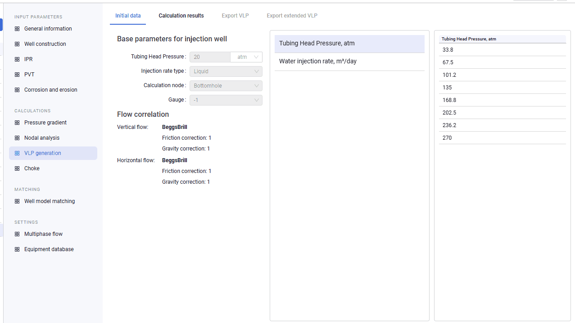Screen dimensions: 575x323
Task: Click the 168.8 pressure value cell
Action: click(x=503, y=100)
